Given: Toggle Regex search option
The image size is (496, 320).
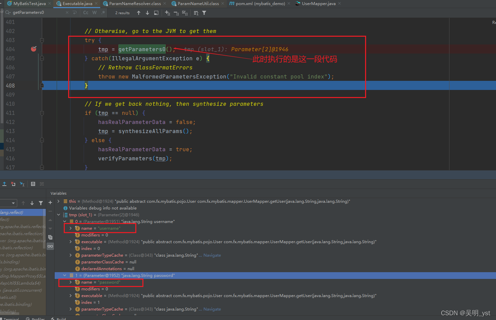Looking at the screenshot, I should tap(103, 13).
